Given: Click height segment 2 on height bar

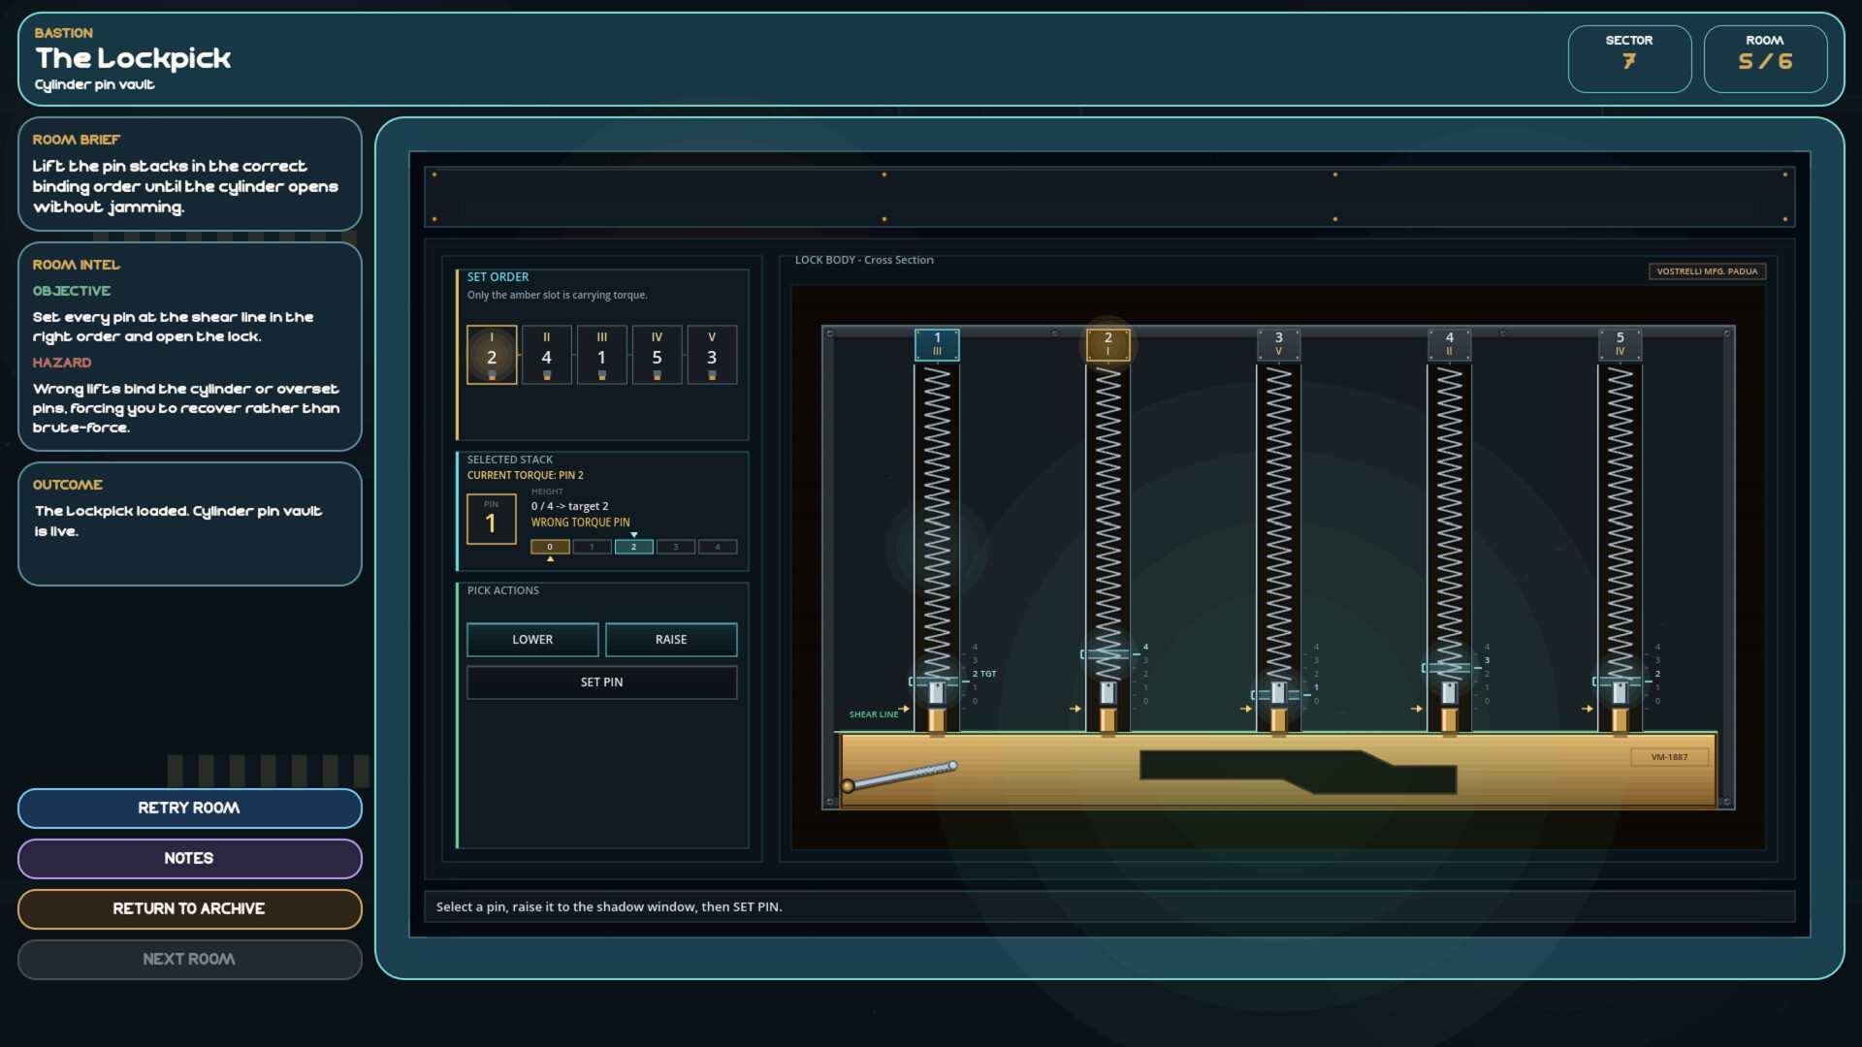Looking at the screenshot, I should click(x=633, y=547).
